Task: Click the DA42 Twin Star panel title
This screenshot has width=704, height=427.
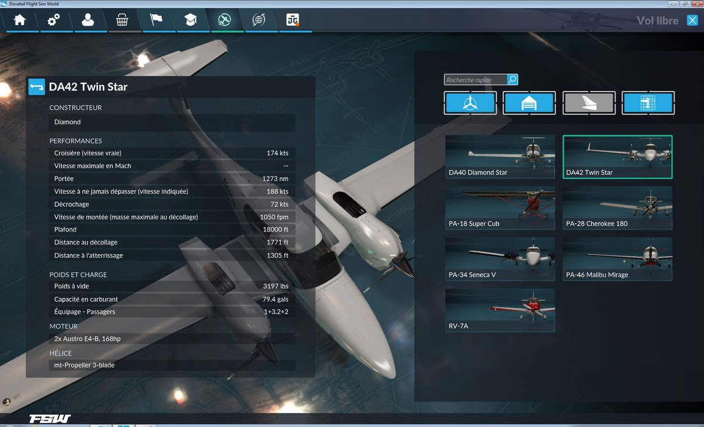Action: click(x=88, y=87)
